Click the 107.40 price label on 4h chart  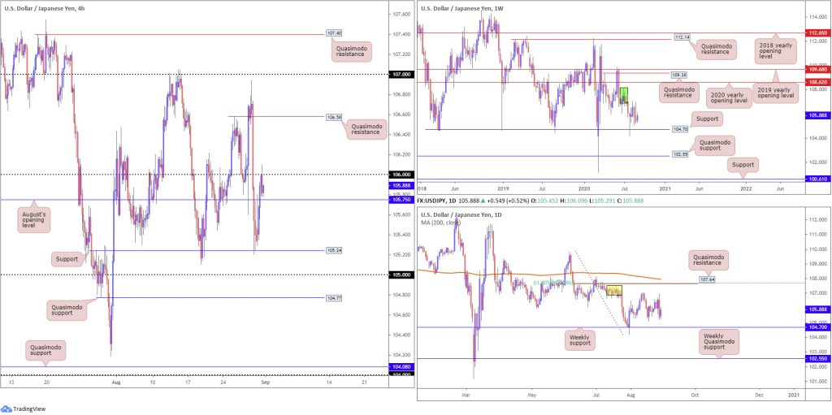click(x=332, y=32)
